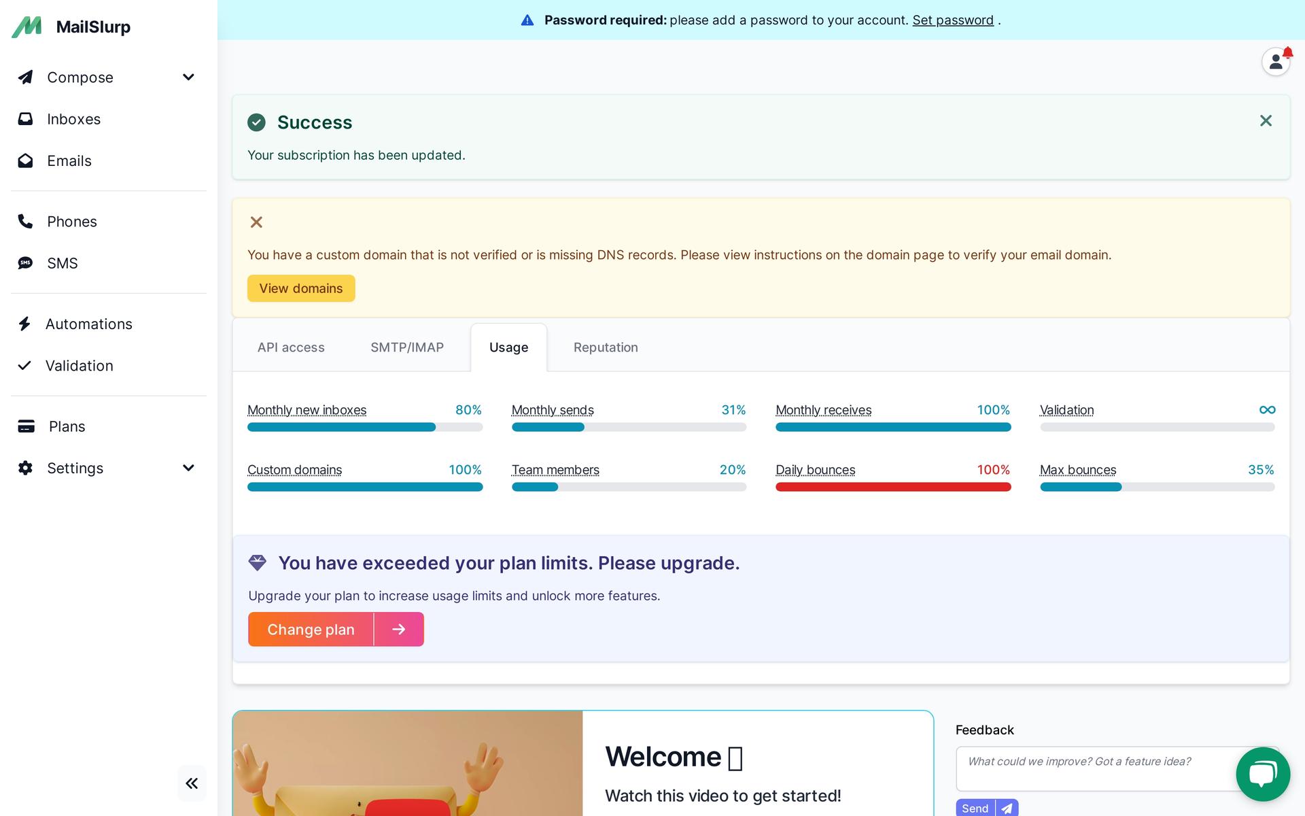Click the Inboxes sidebar icon
The width and height of the screenshot is (1305, 816).
click(x=24, y=118)
